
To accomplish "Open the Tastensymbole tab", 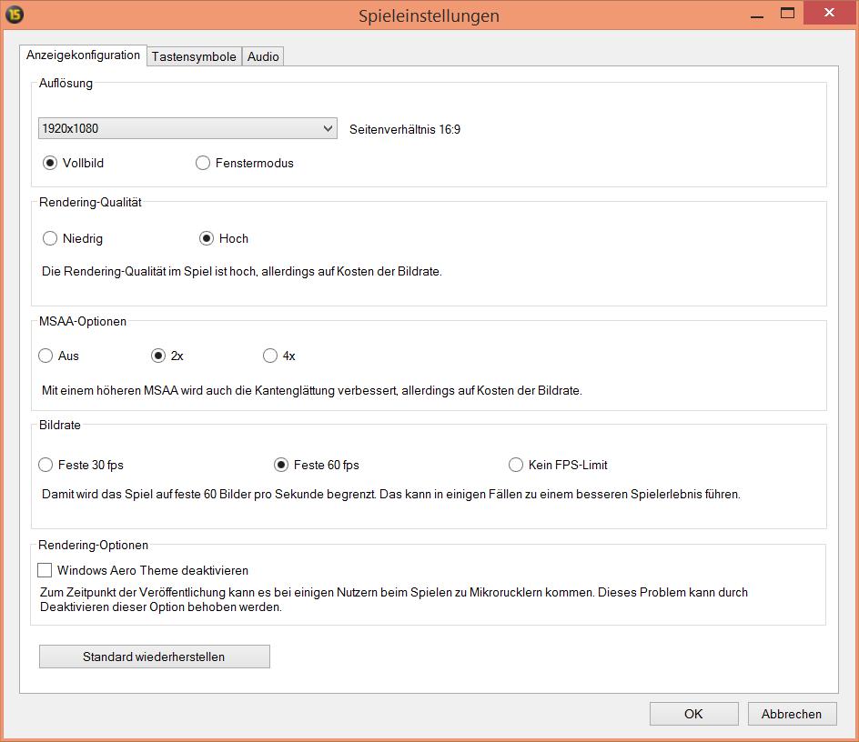I will tap(194, 56).
